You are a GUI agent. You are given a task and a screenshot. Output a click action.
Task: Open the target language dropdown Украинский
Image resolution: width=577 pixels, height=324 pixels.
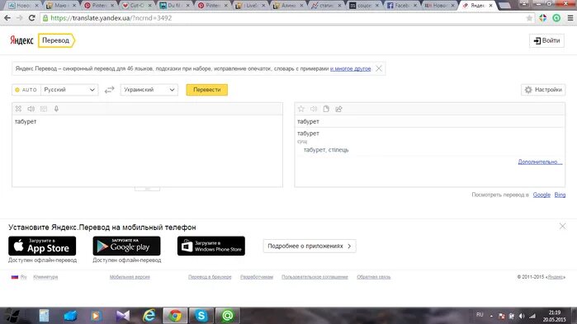[x=149, y=90]
